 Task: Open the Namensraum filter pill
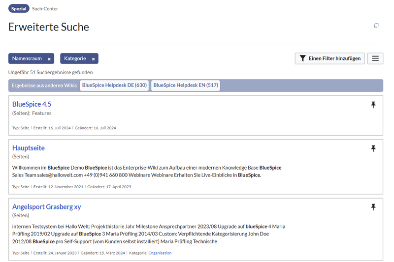coord(27,58)
